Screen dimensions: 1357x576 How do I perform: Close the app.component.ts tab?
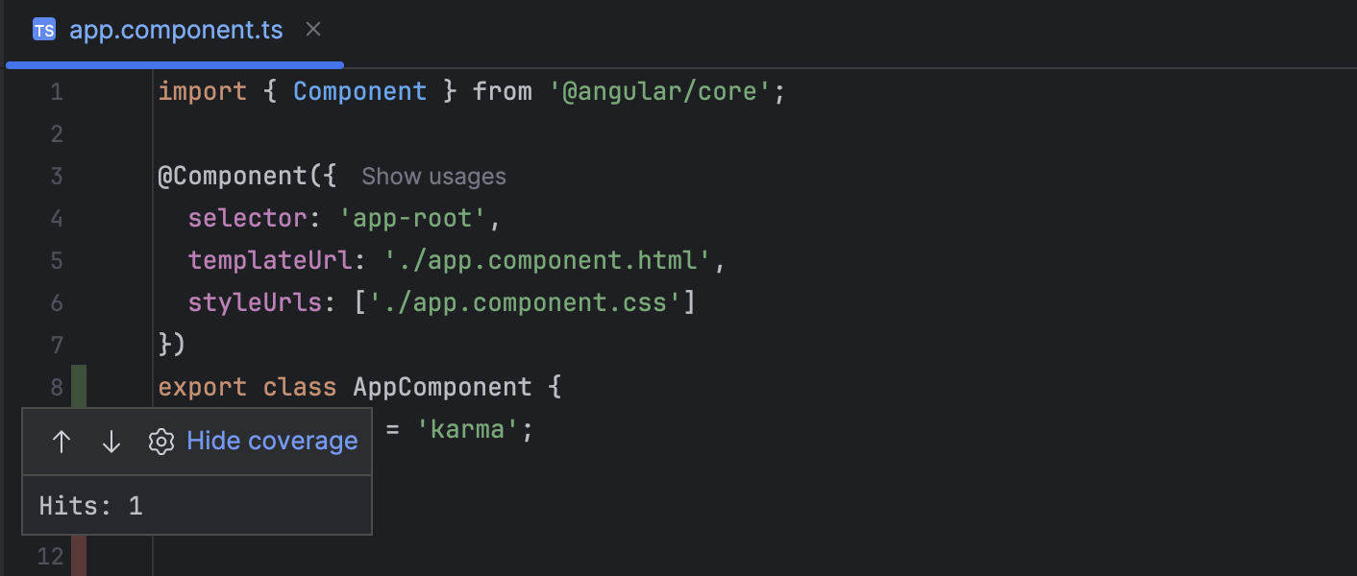tap(312, 30)
